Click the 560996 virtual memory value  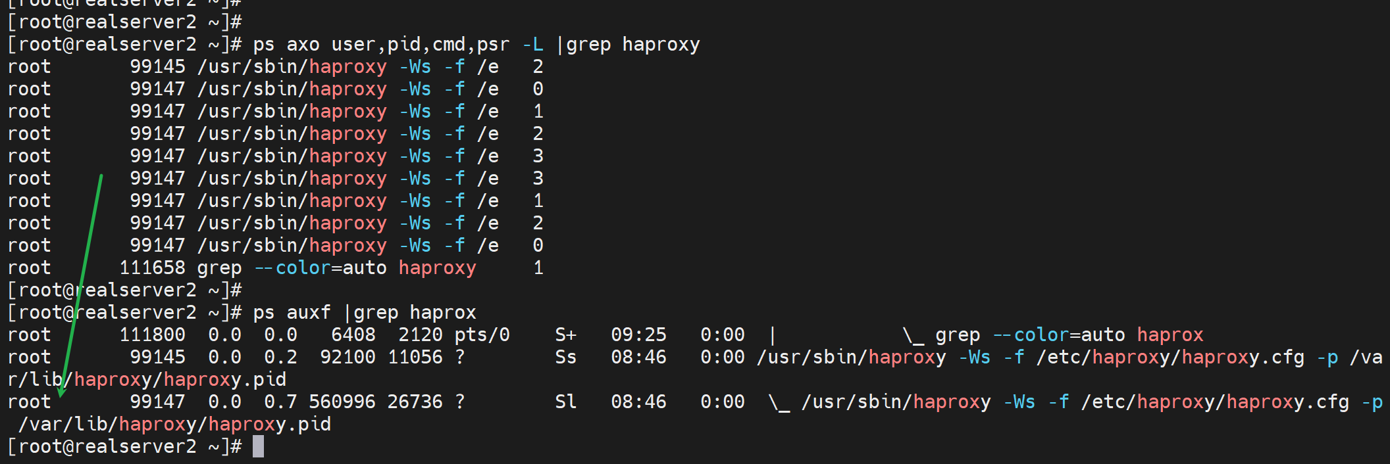click(342, 402)
